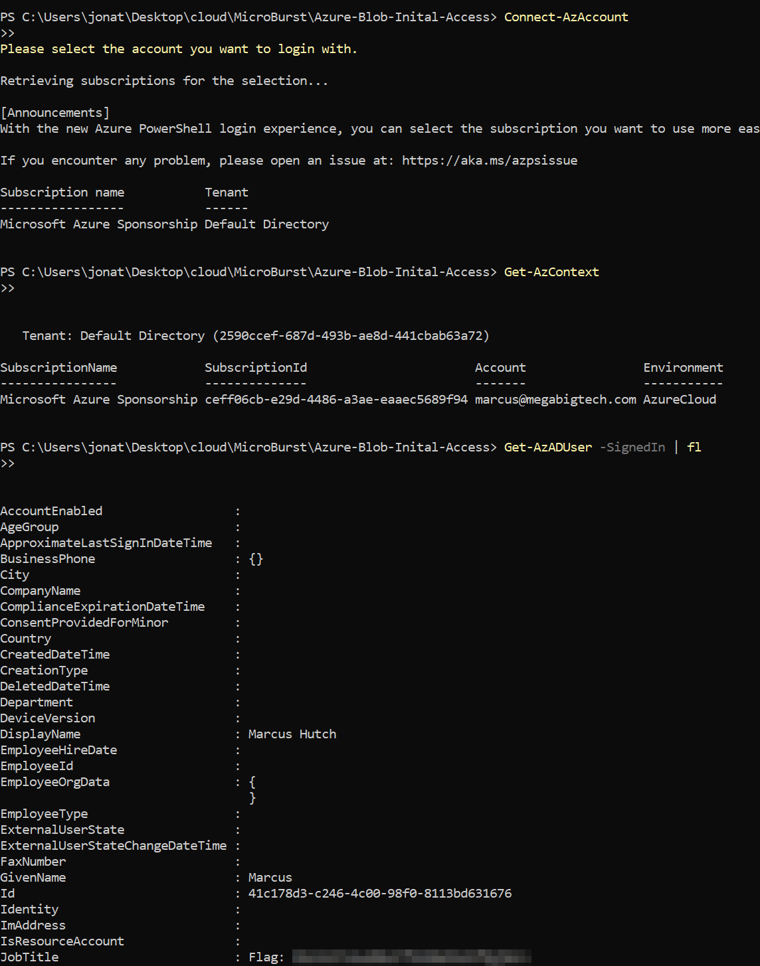
Task: Select the user Id 41c178d3-c246-4c00-98f0-8113bd631676
Action: click(379, 893)
